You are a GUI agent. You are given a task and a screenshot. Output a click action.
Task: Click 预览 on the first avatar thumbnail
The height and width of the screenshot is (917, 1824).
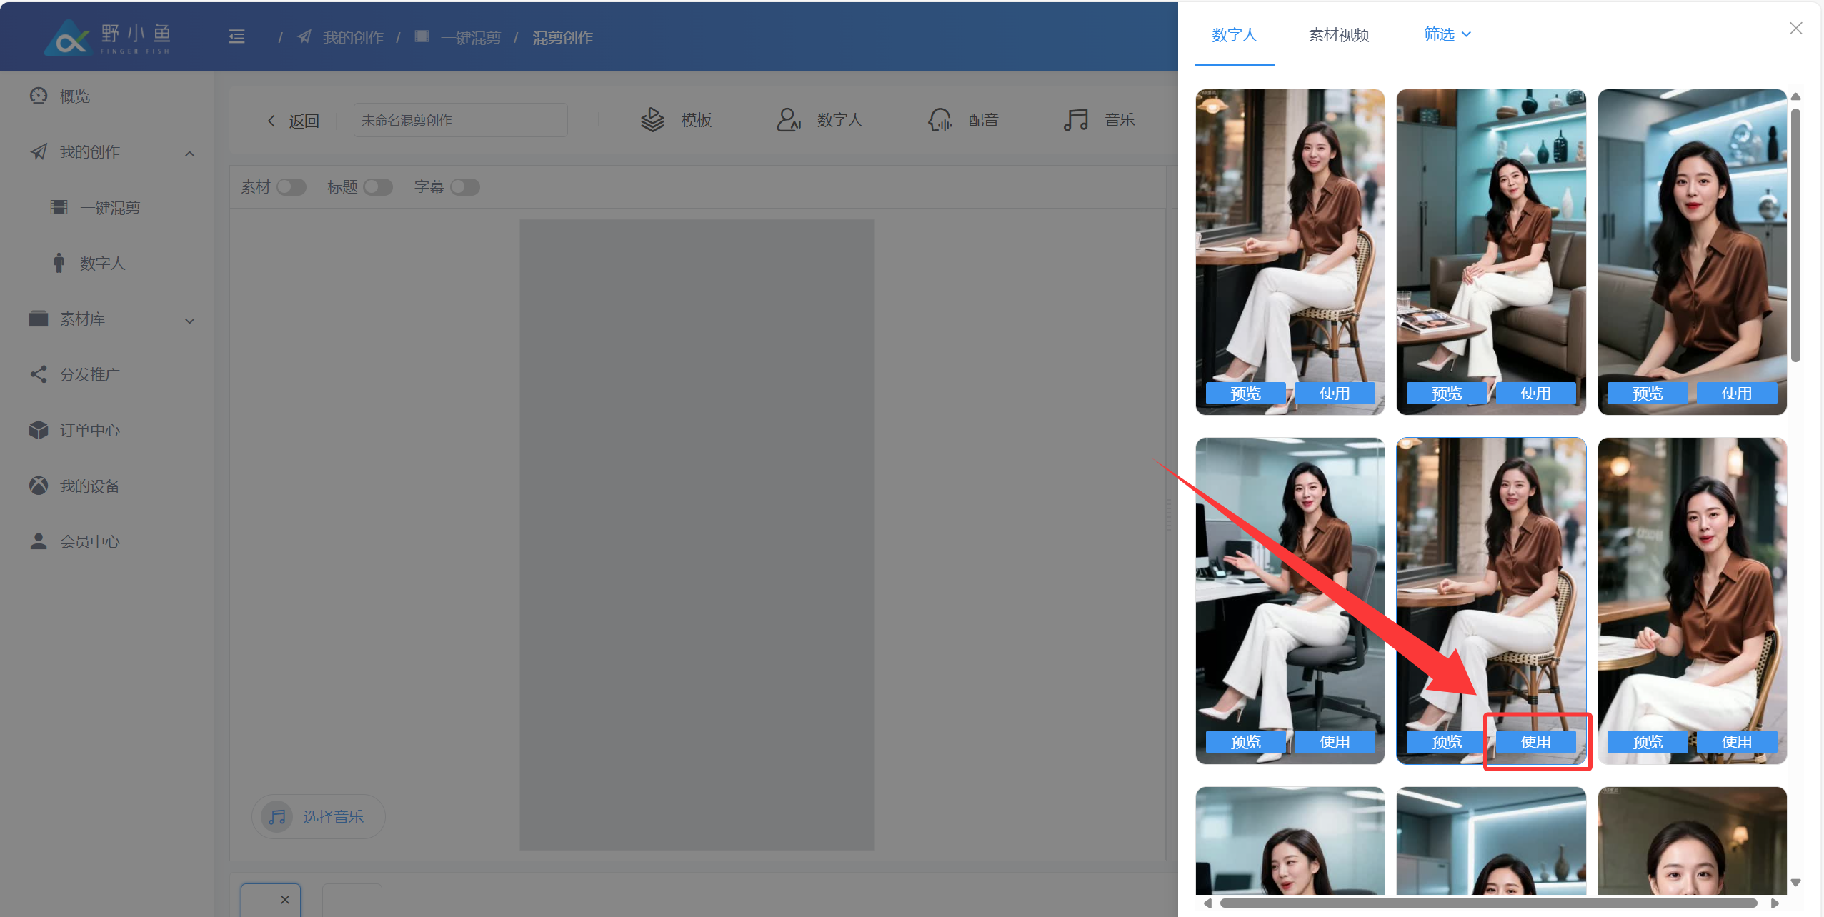(1245, 394)
